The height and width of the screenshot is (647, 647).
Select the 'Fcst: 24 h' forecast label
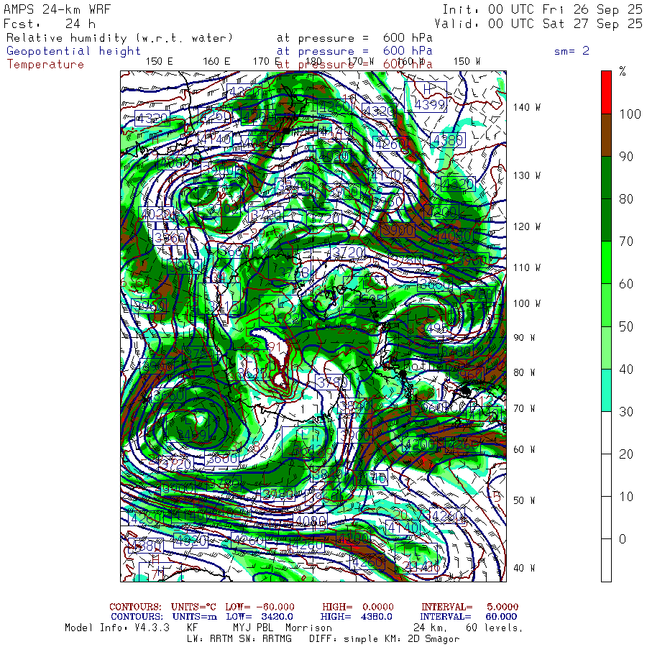pyautogui.click(x=50, y=24)
